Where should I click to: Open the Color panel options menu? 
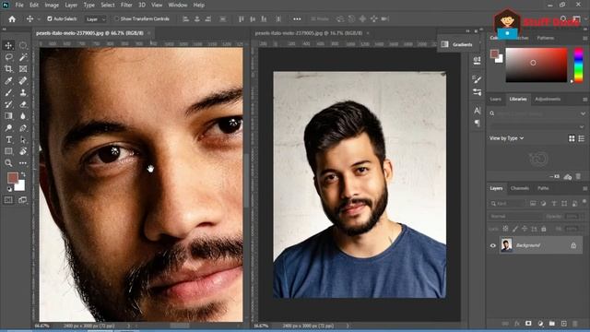click(x=584, y=38)
